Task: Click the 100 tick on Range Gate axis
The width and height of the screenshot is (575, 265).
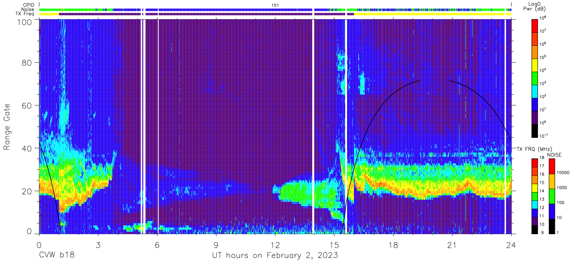Action: click(24, 22)
